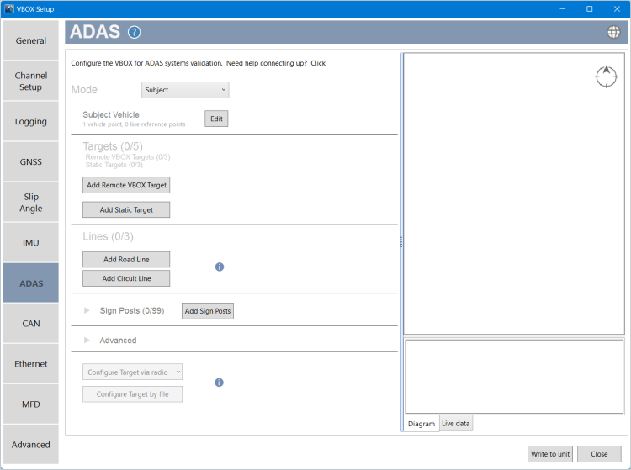
Task: Click the compass recenter icon in diagram
Action: [606, 77]
